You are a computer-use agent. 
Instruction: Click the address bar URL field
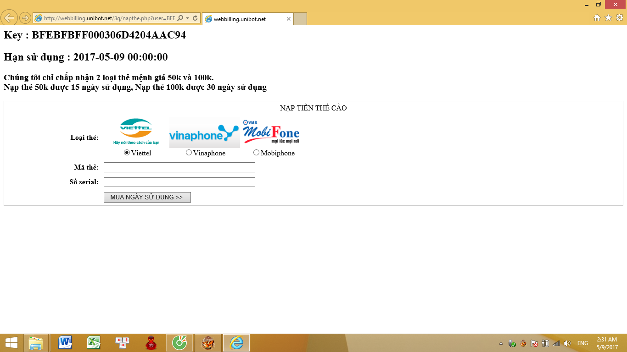click(109, 18)
